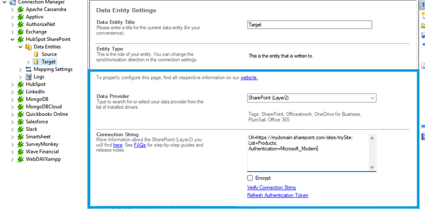Open the website link

[249, 78]
